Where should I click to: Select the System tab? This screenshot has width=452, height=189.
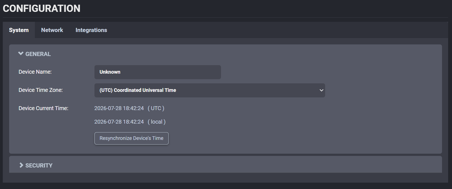coord(19,30)
